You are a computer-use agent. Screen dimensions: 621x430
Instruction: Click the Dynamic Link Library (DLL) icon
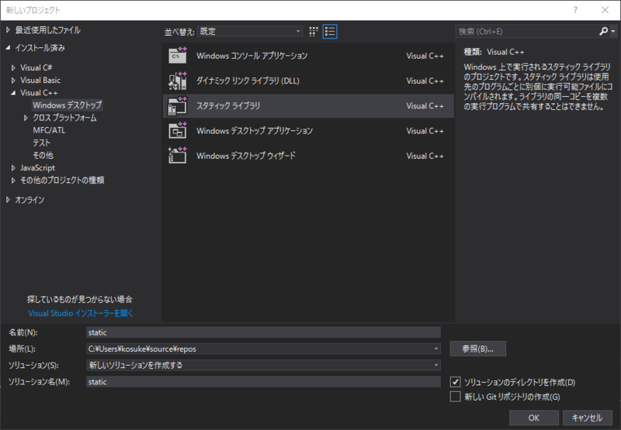pyautogui.click(x=178, y=81)
